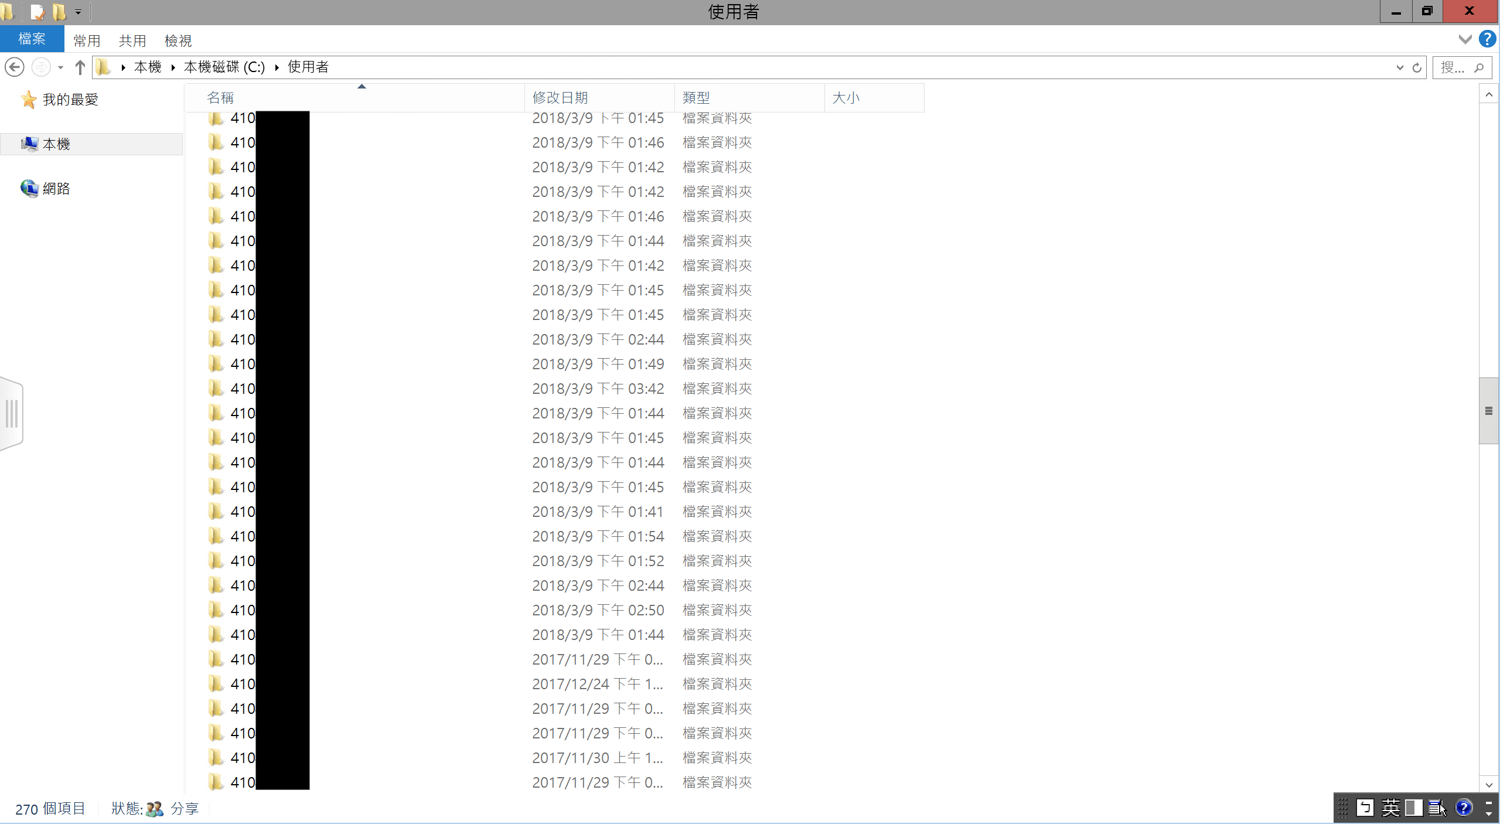Switch to the 檢視 view tab
The image size is (1500, 824).
[178, 40]
